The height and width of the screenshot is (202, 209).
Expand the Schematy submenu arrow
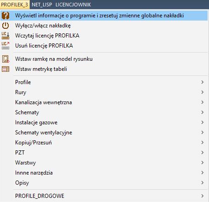tap(203, 112)
